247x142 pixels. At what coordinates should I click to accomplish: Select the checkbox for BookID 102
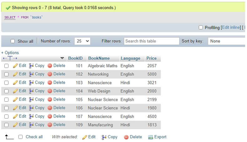click(x=7, y=74)
